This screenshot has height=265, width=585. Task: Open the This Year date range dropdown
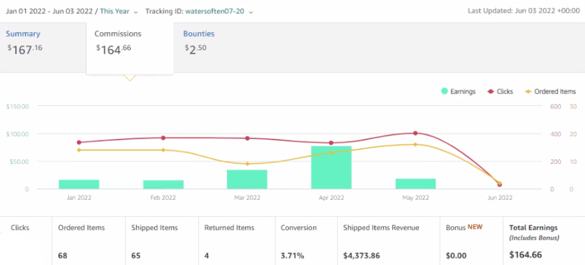119,11
